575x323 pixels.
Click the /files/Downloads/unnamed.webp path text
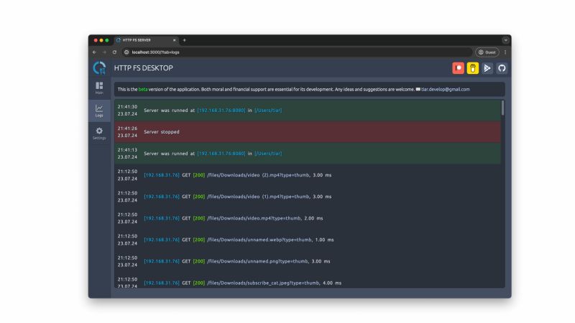click(x=259, y=240)
